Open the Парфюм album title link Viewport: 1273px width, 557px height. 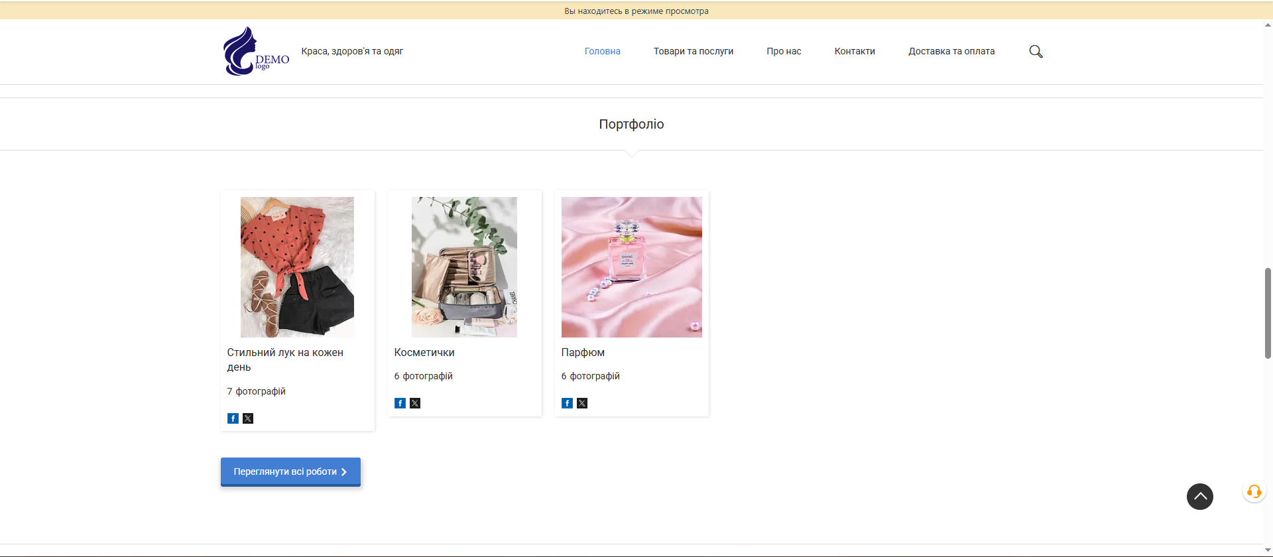tap(583, 353)
